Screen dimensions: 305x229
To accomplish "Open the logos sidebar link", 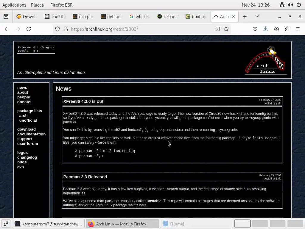I will (22, 153).
